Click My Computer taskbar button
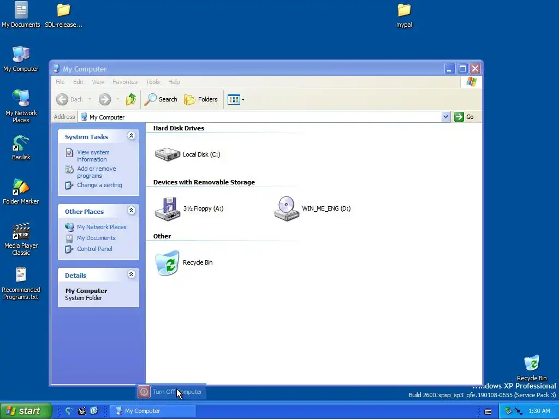Viewport: 559px width, 419px height. tap(153, 411)
